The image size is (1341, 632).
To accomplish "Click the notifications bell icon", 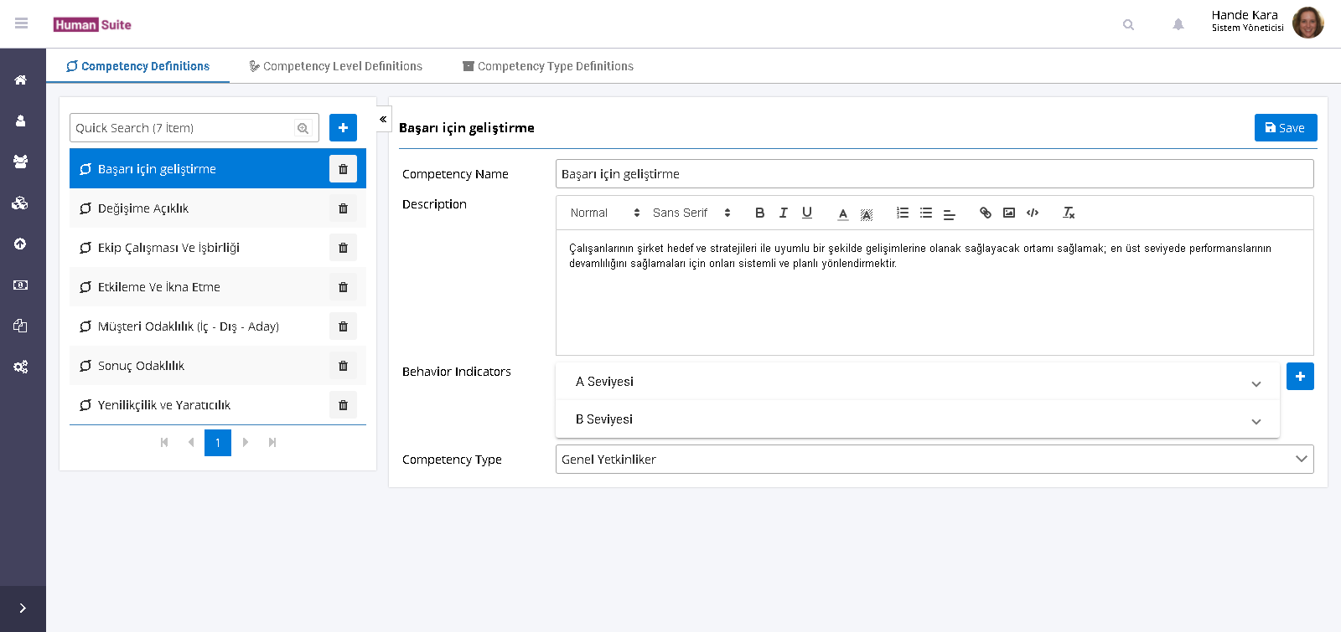I will tap(1178, 24).
